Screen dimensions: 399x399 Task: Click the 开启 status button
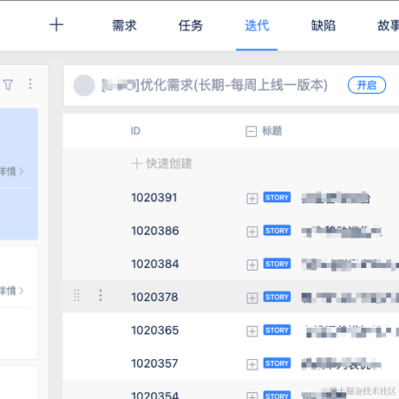pos(367,85)
